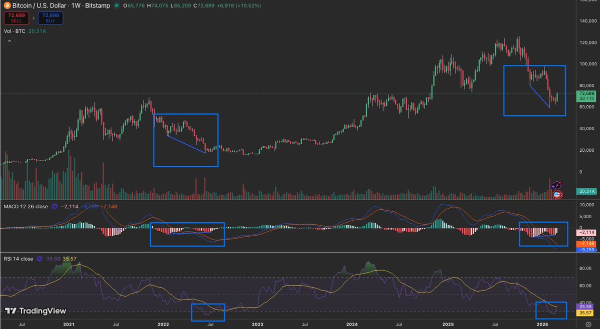
Task: Click the 40,000 price scale label
Action: click(588, 128)
